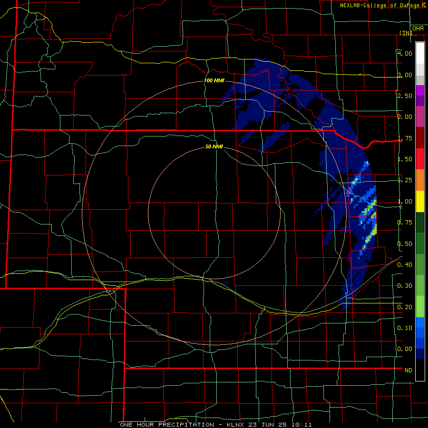Click the OHA product label
This screenshot has height=428, width=428.
point(418,29)
